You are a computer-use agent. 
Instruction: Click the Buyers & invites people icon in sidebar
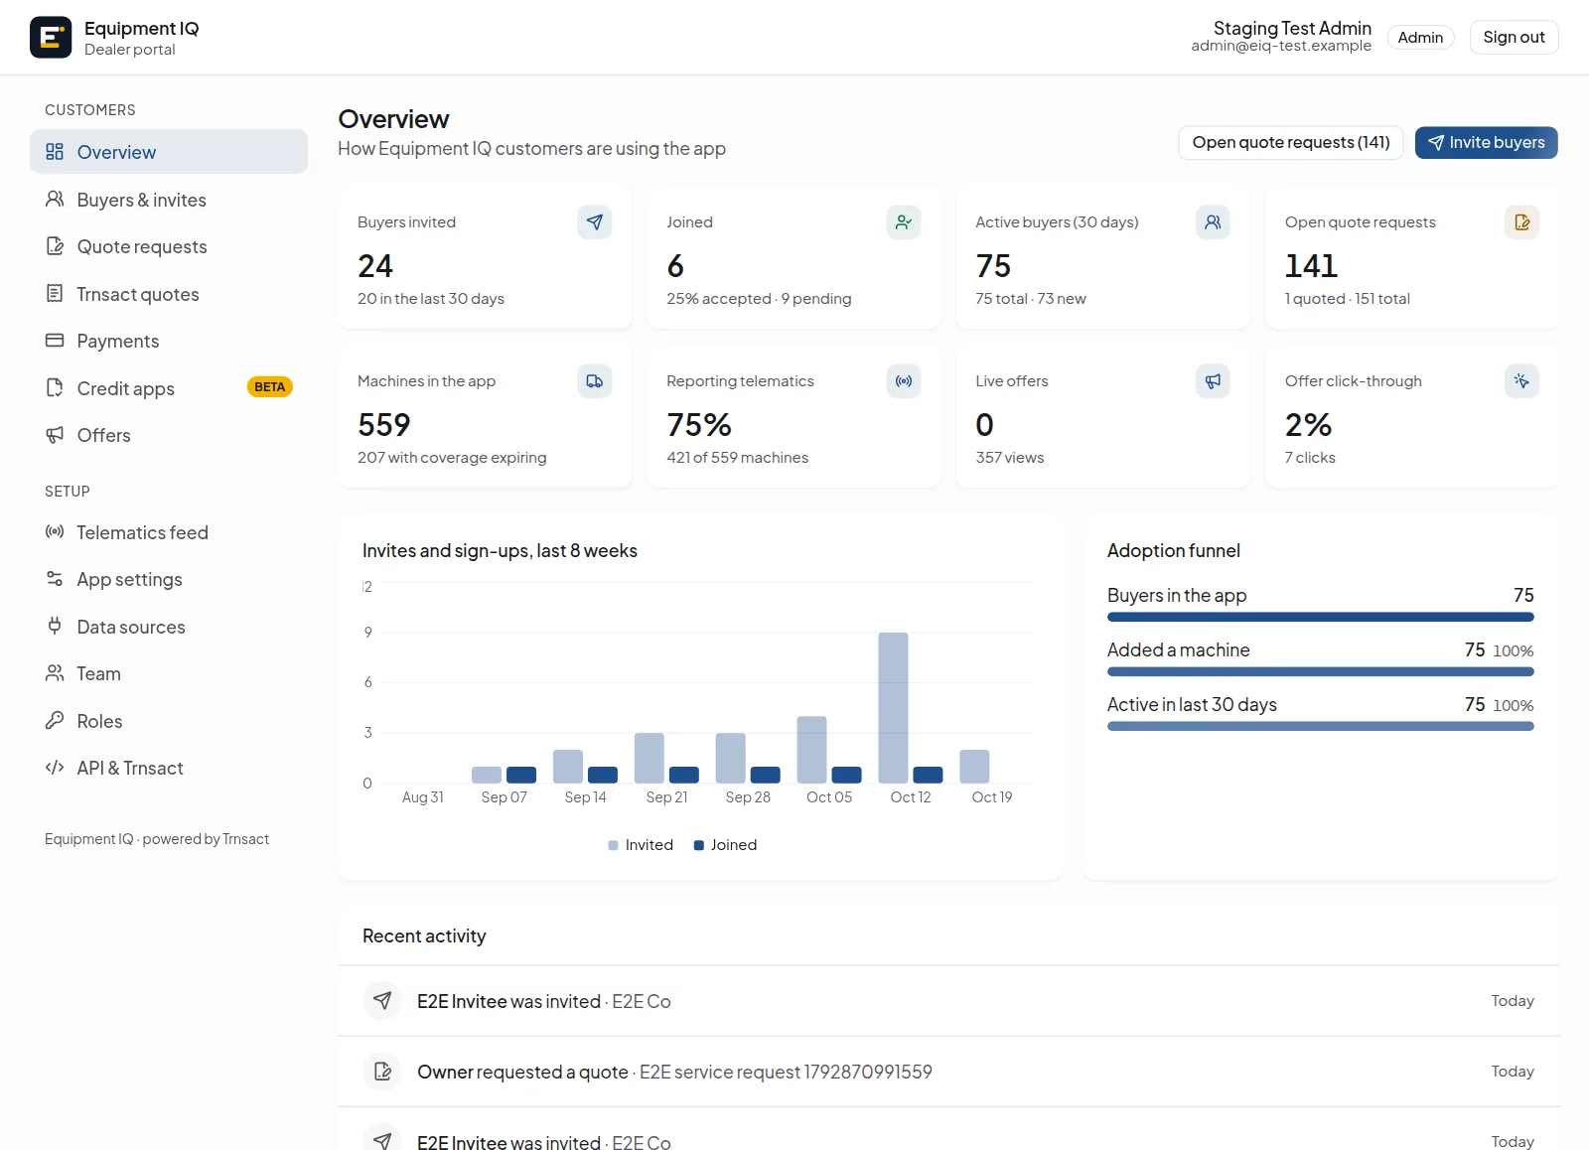(x=55, y=200)
